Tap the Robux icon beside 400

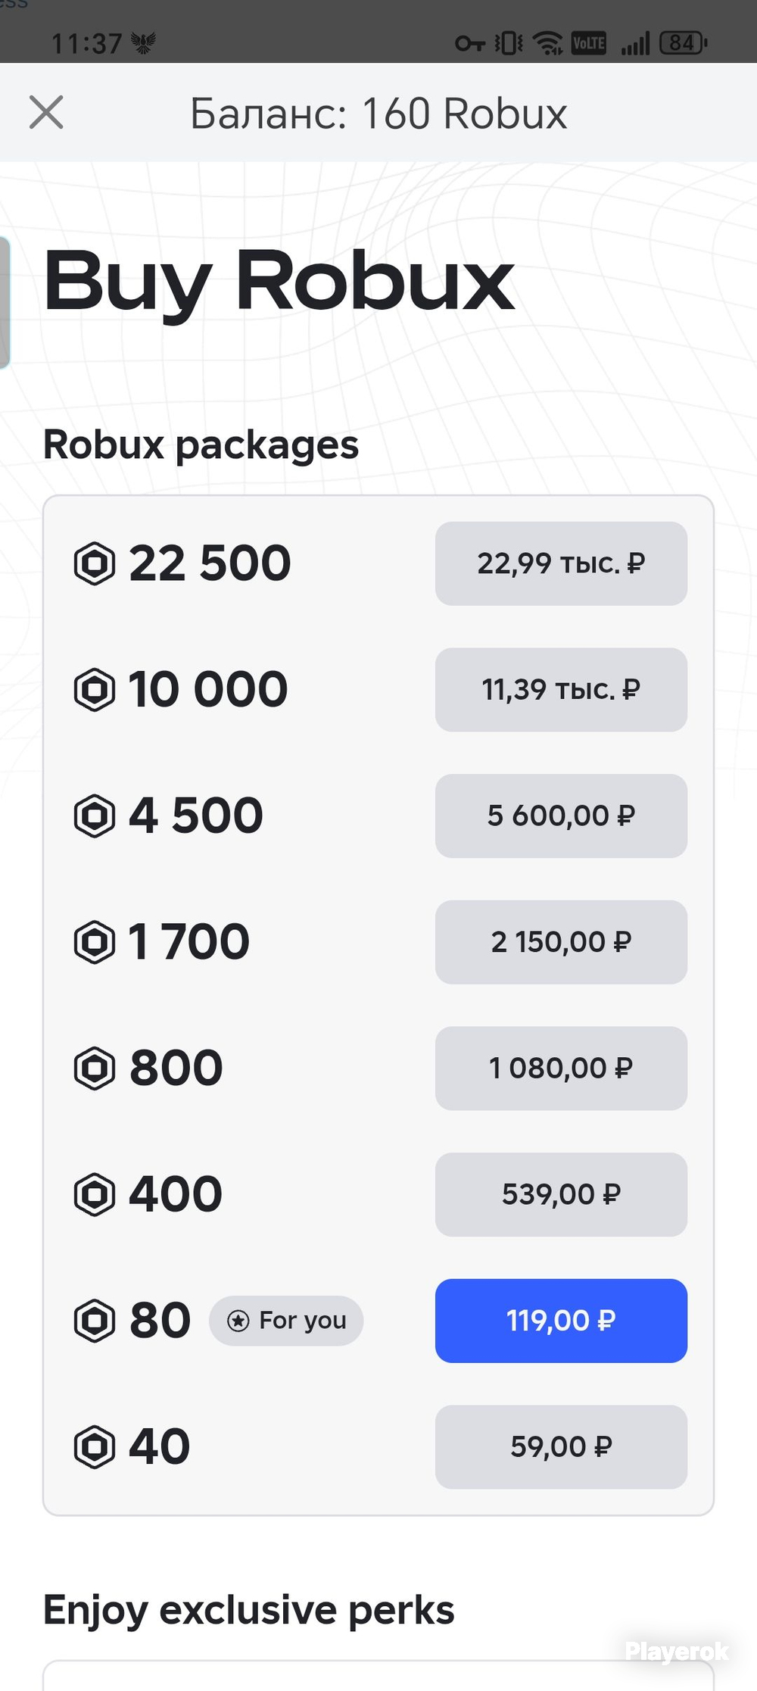point(95,1194)
